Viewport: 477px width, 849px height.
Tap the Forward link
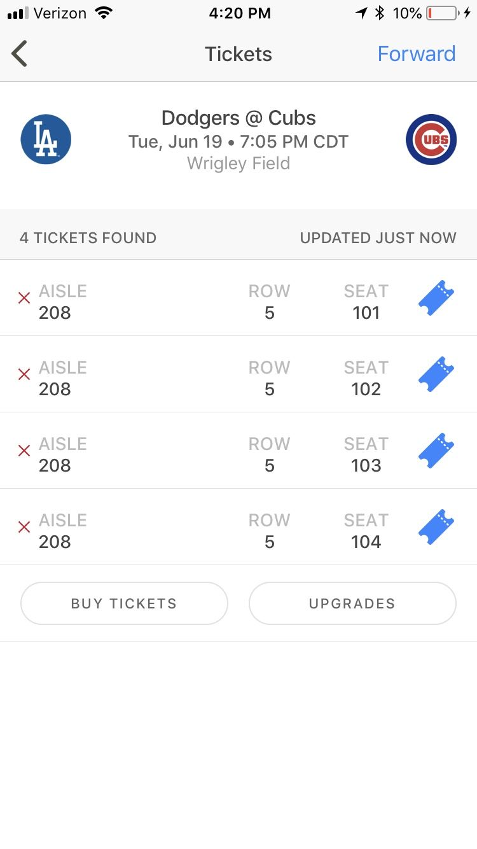pyautogui.click(x=417, y=53)
